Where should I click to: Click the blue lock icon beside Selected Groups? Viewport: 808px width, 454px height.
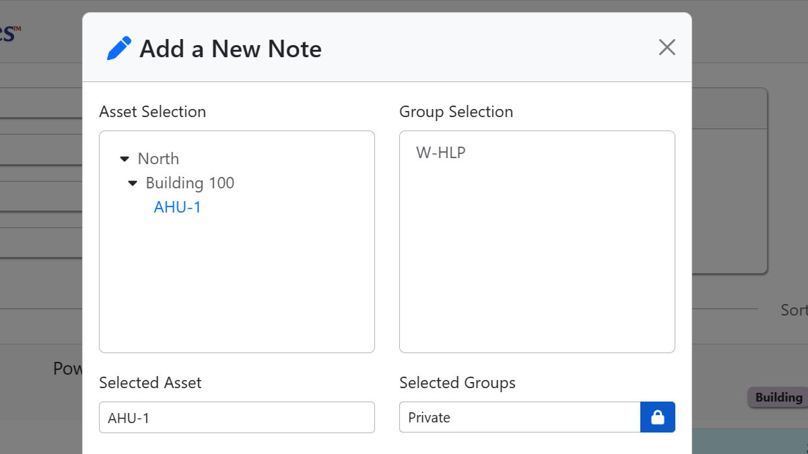tap(657, 417)
